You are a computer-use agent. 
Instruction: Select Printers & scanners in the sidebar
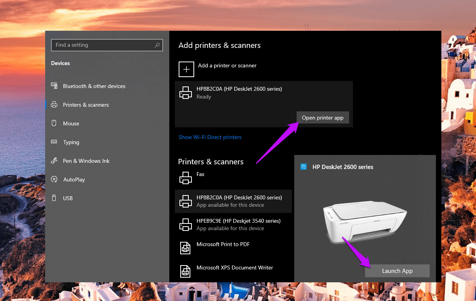click(86, 105)
